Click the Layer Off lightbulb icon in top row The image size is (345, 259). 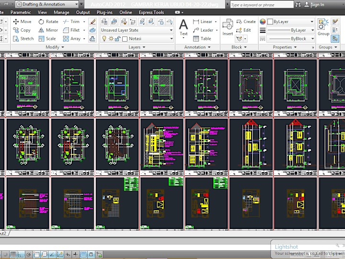click(170, 22)
